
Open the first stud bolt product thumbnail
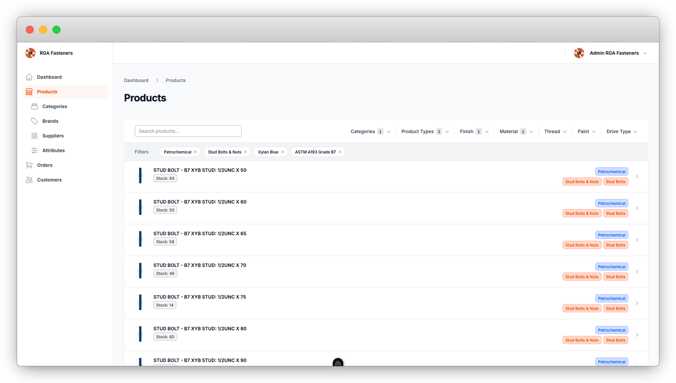[x=140, y=175]
